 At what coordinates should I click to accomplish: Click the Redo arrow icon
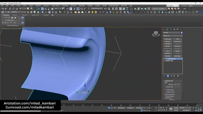click(6, 9)
